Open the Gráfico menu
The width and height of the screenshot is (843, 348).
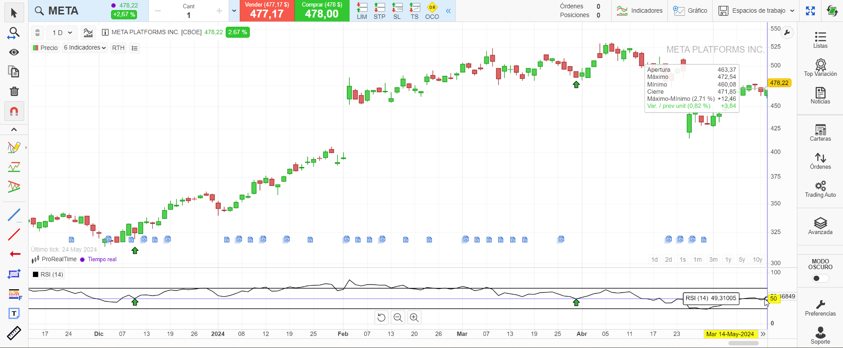pos(690,11)
